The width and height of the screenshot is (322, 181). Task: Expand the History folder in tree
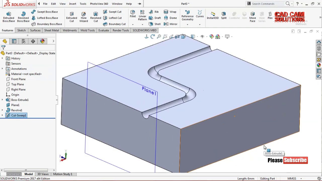click(3, 58)
